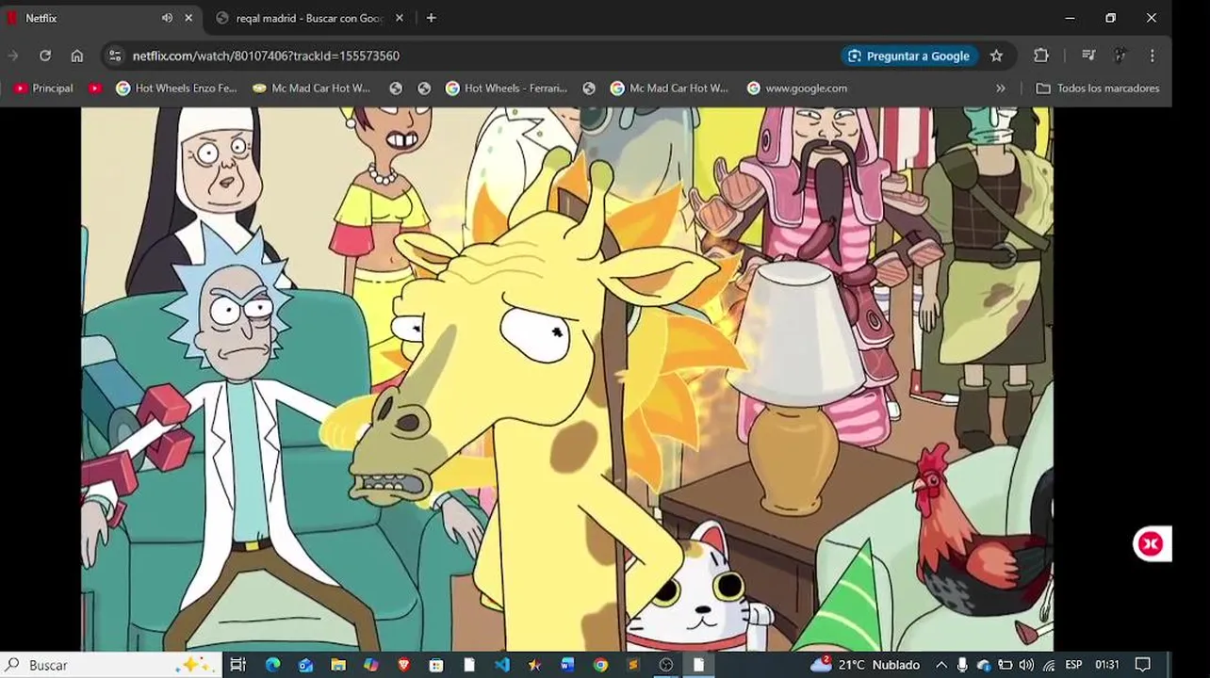Close the Netflix browser tab
Viewport: 1210px width, 678px height.
pyautogui.click(x=188, y=18)
